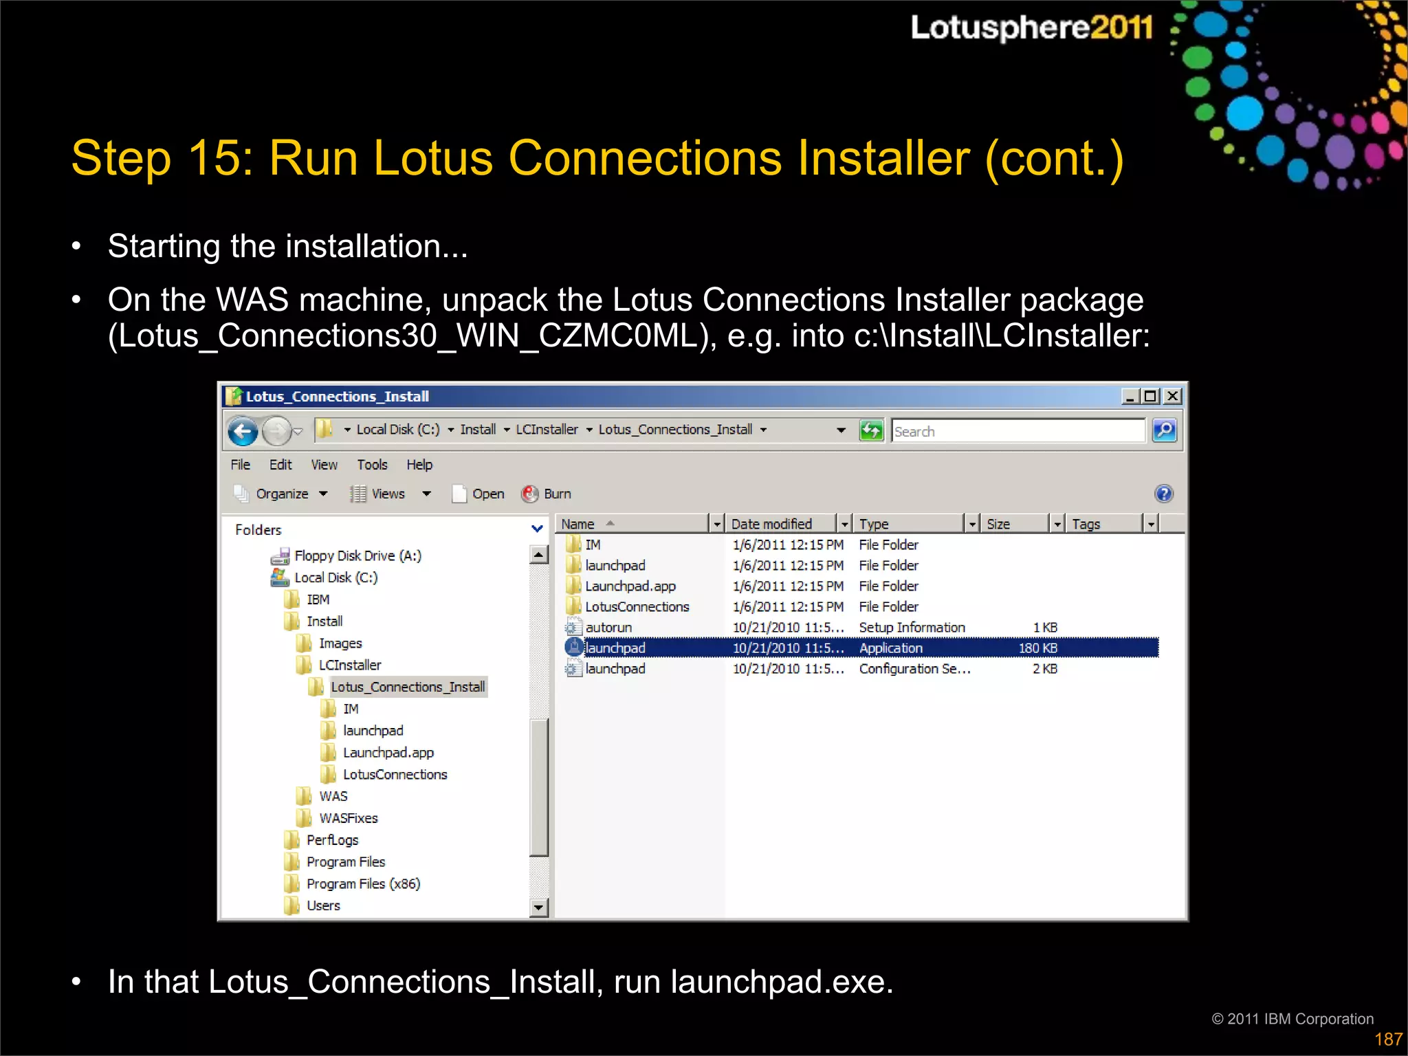Click the Organize toolbar icon
1408x1056 pixels.
241,494
